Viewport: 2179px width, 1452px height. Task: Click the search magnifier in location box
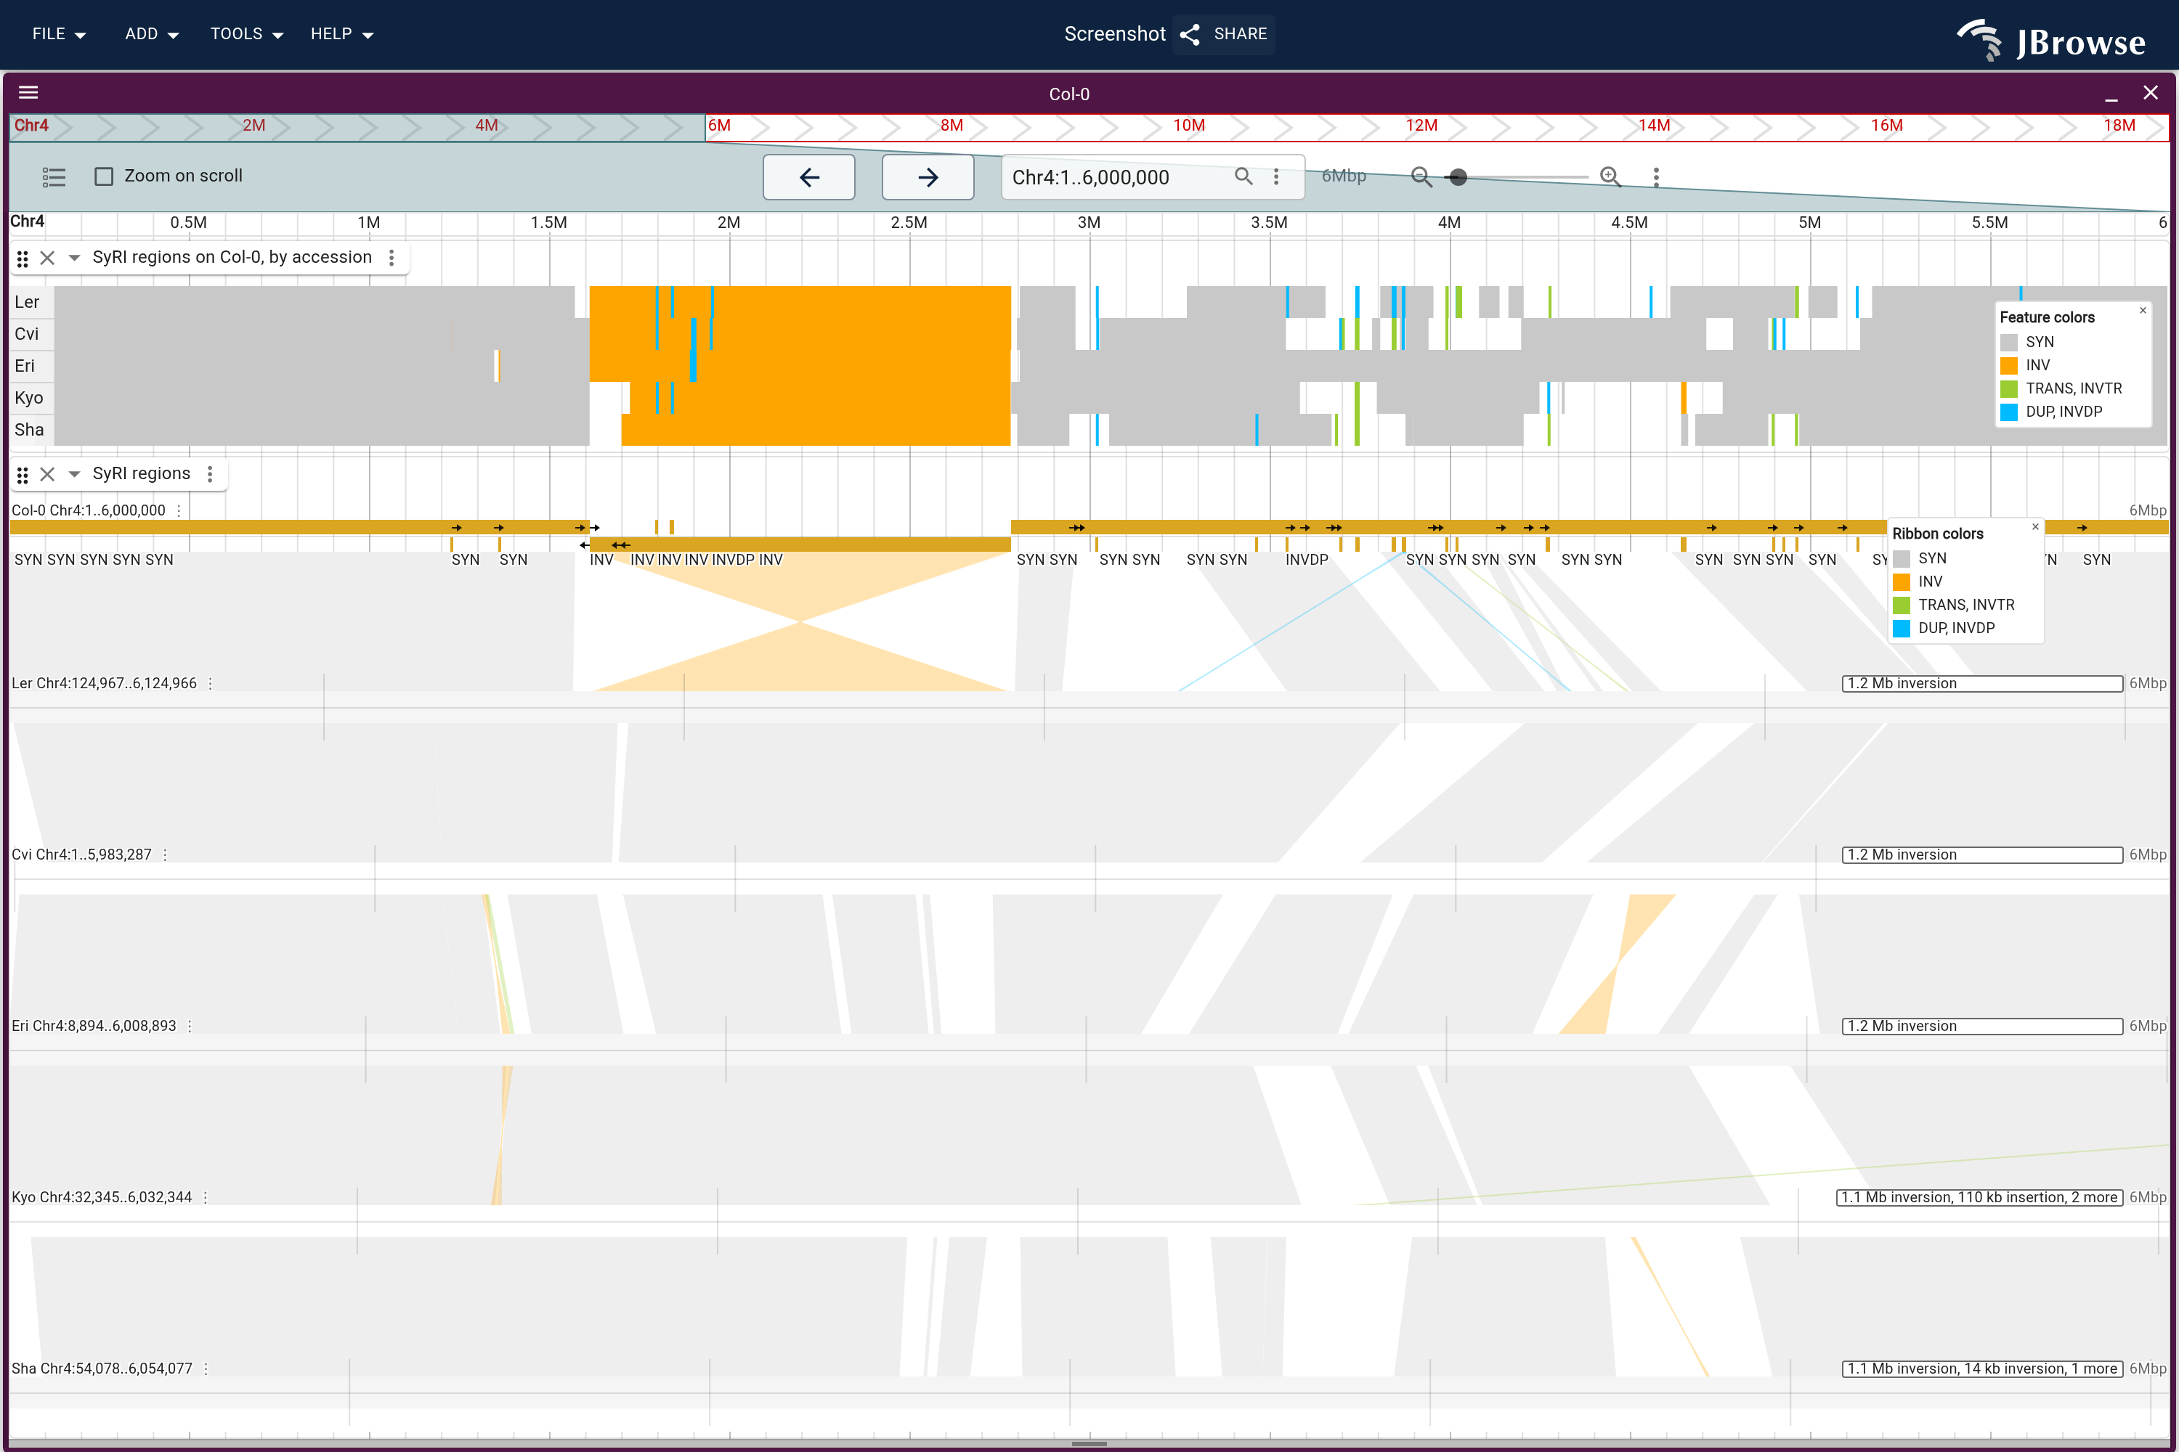[1243, 176]
